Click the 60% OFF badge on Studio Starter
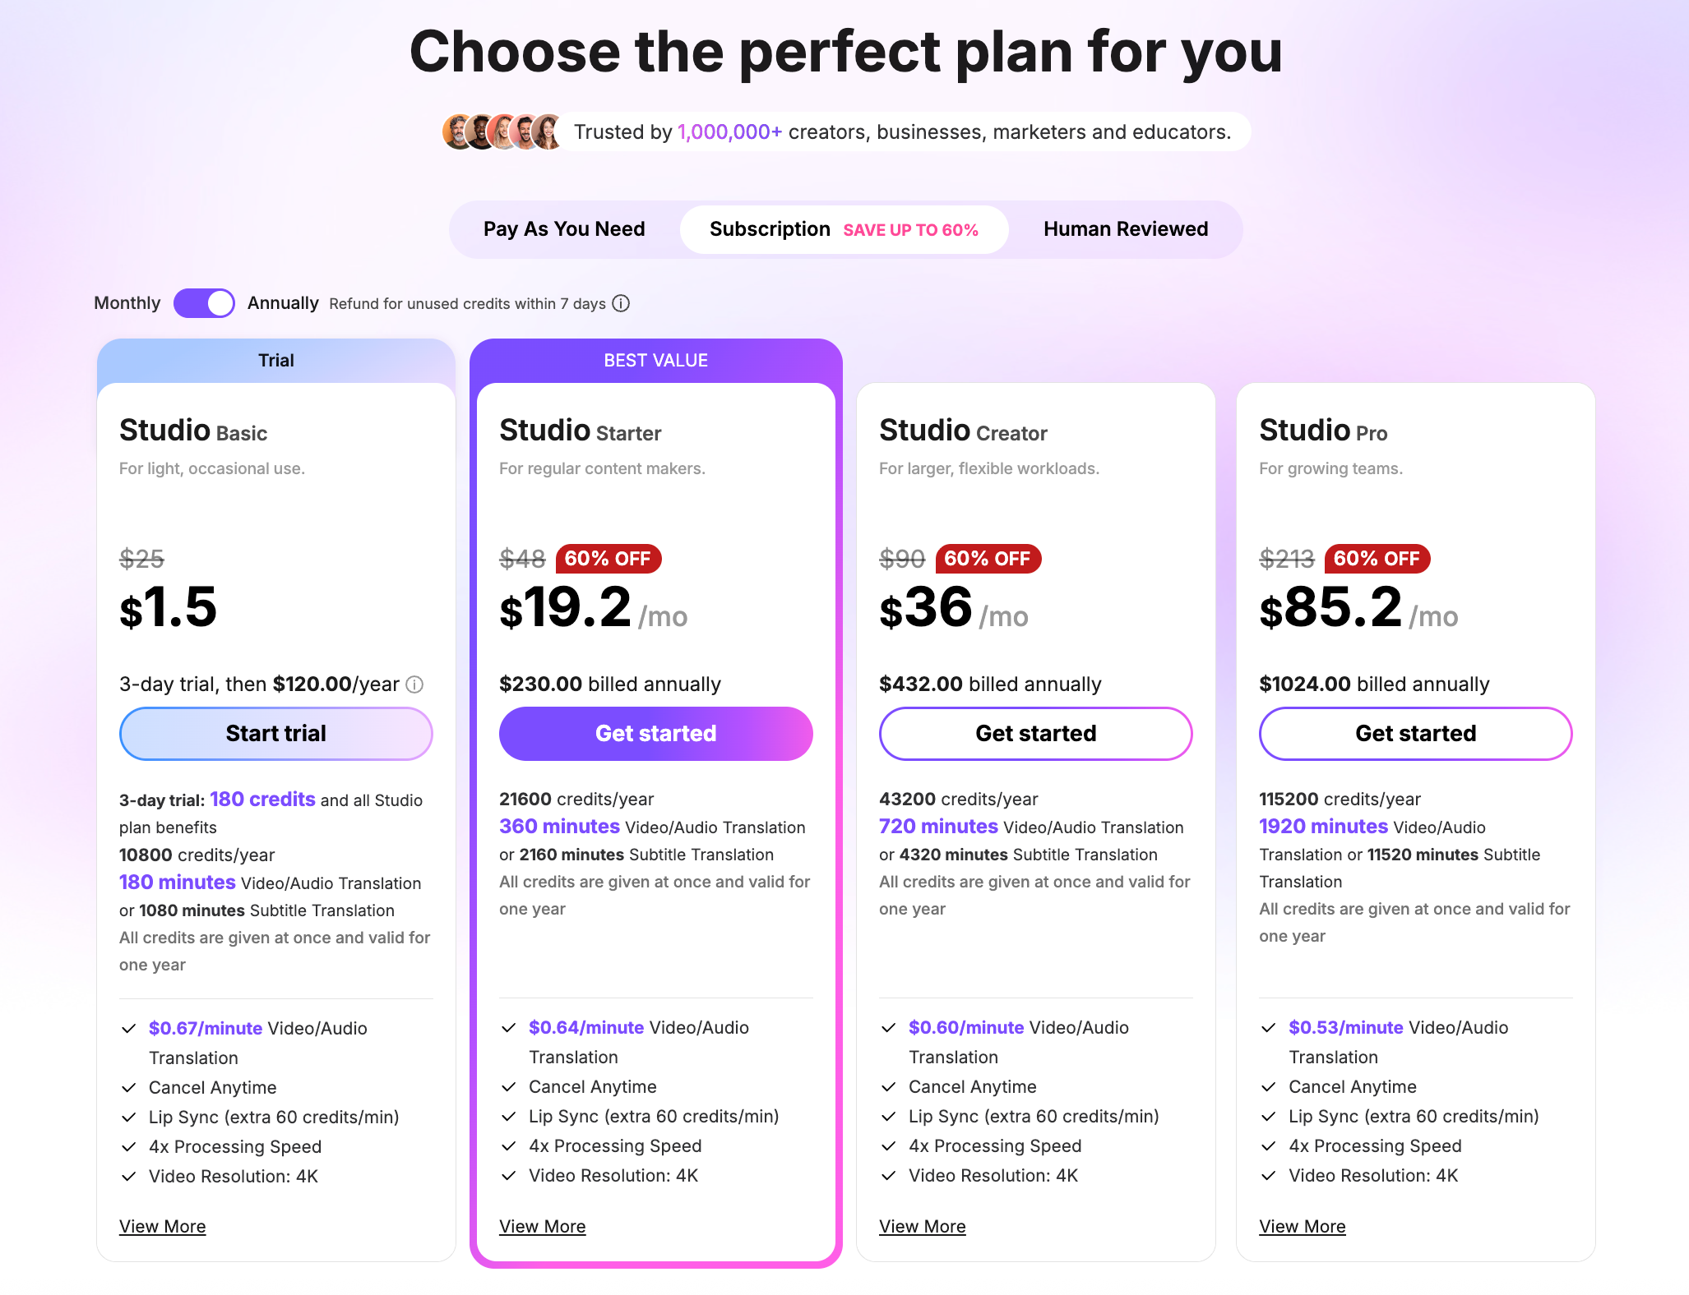1689x1295 pixels. 608,559
